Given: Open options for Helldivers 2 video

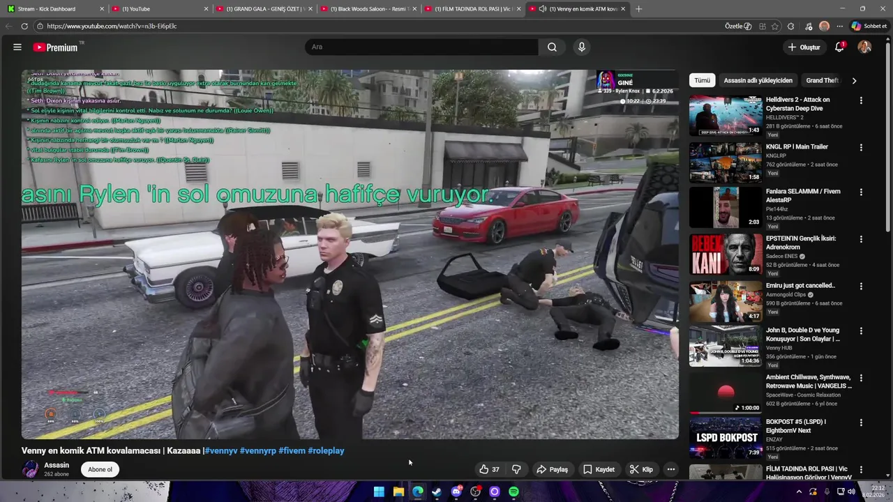Looking at the screenshot, I should pos(861,100).
